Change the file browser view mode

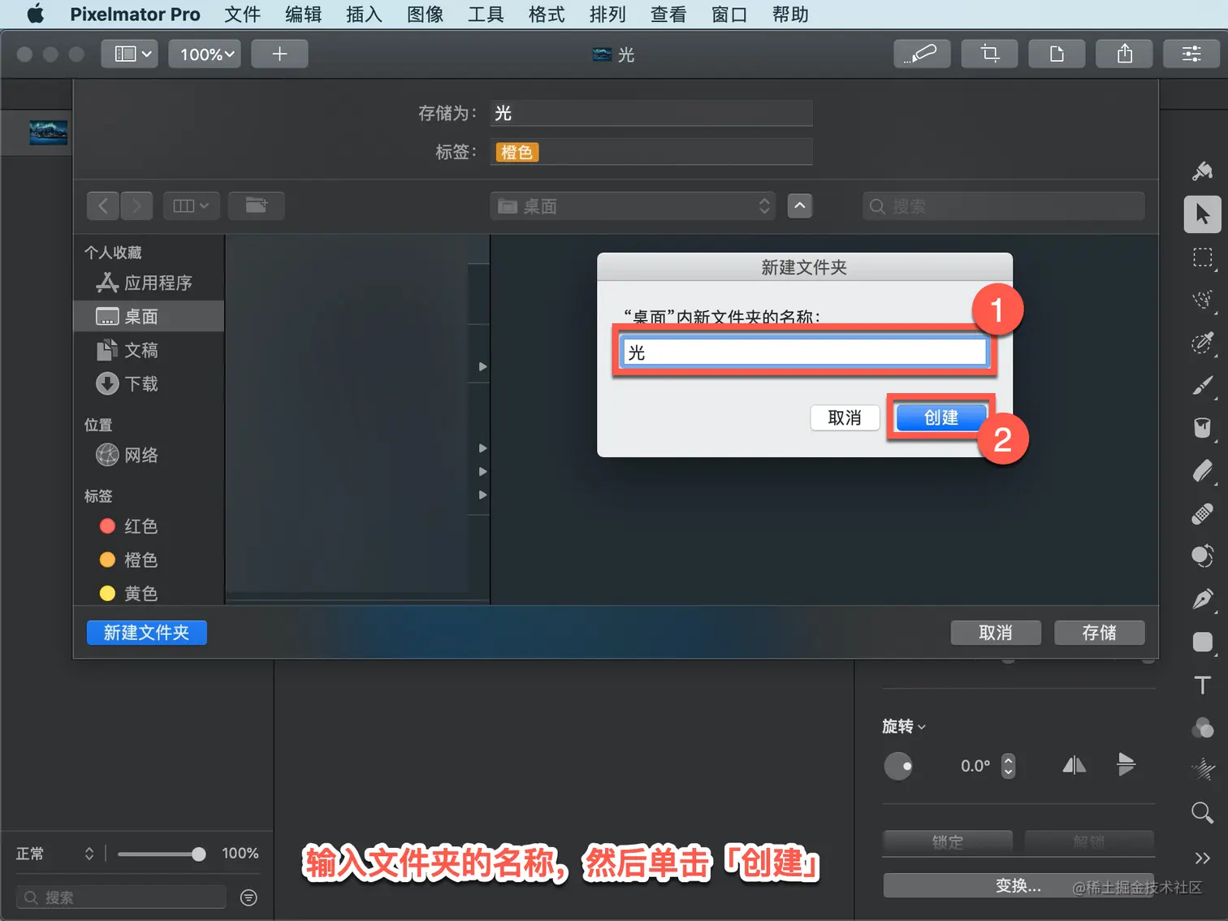click(191, 205)
